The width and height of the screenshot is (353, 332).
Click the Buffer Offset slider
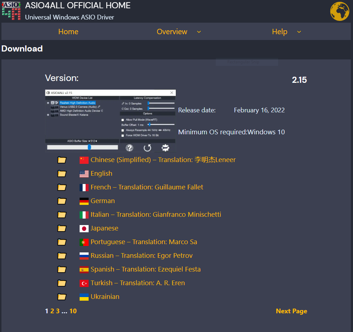pyautogui.click(x=161, y=125)
